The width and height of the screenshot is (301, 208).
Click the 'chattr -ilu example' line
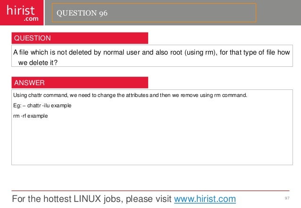pos(42,105)
